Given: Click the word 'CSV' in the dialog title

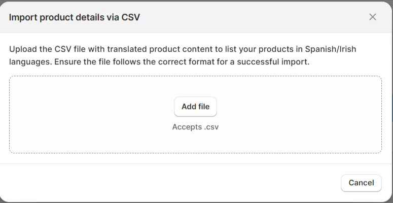Looking at the screenshot, I should pos(130,17).
